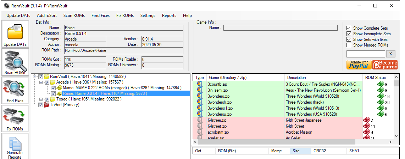
Task: Collapse the RomVault root tree node
Action: pyautogui.click(x=34, y=77)
